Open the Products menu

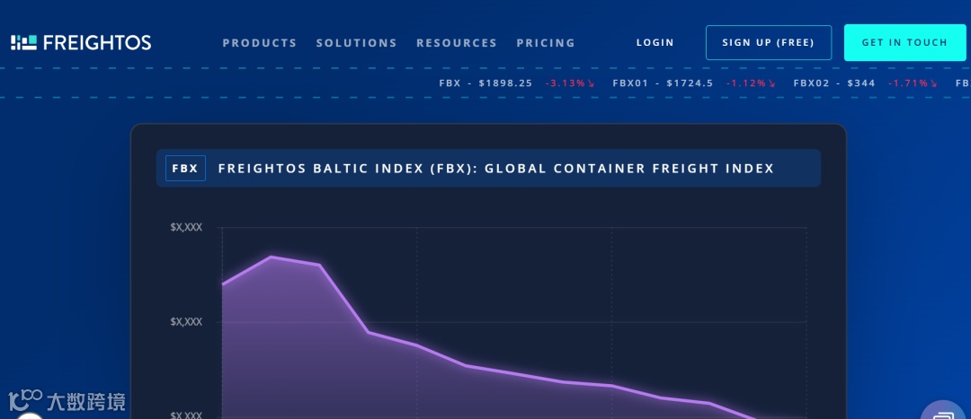[260, 43]
